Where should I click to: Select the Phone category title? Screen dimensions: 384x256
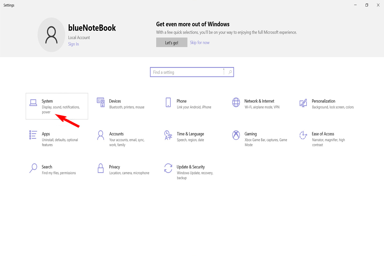coord(182,101)
